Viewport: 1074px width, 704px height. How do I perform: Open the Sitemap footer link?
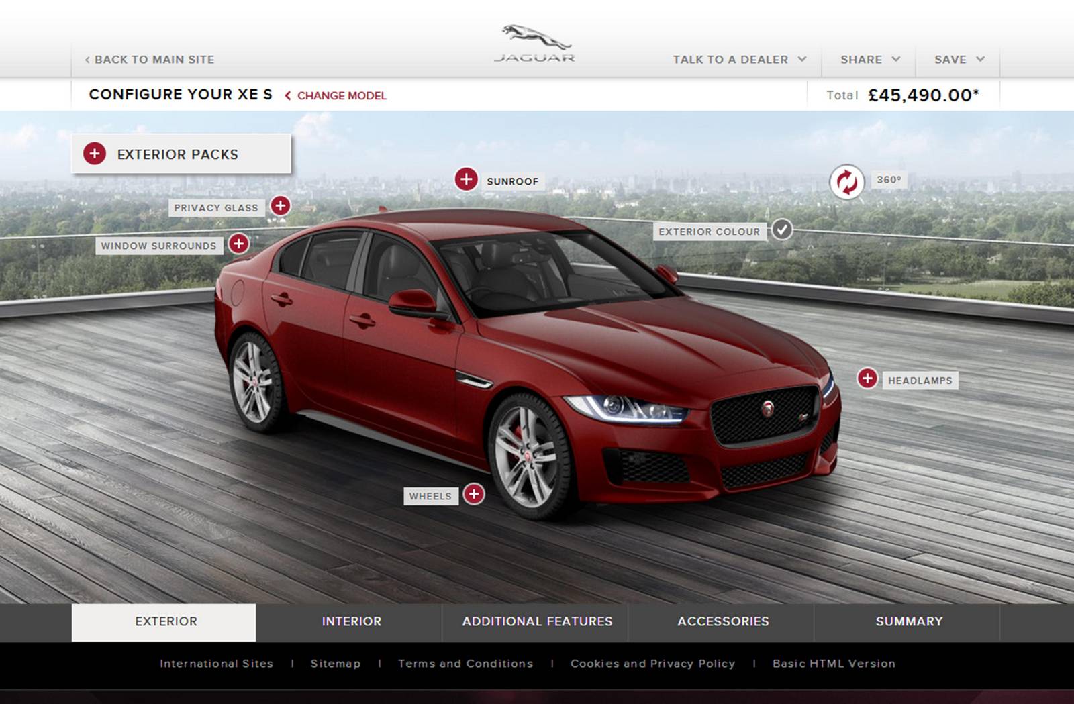(336, 664)
